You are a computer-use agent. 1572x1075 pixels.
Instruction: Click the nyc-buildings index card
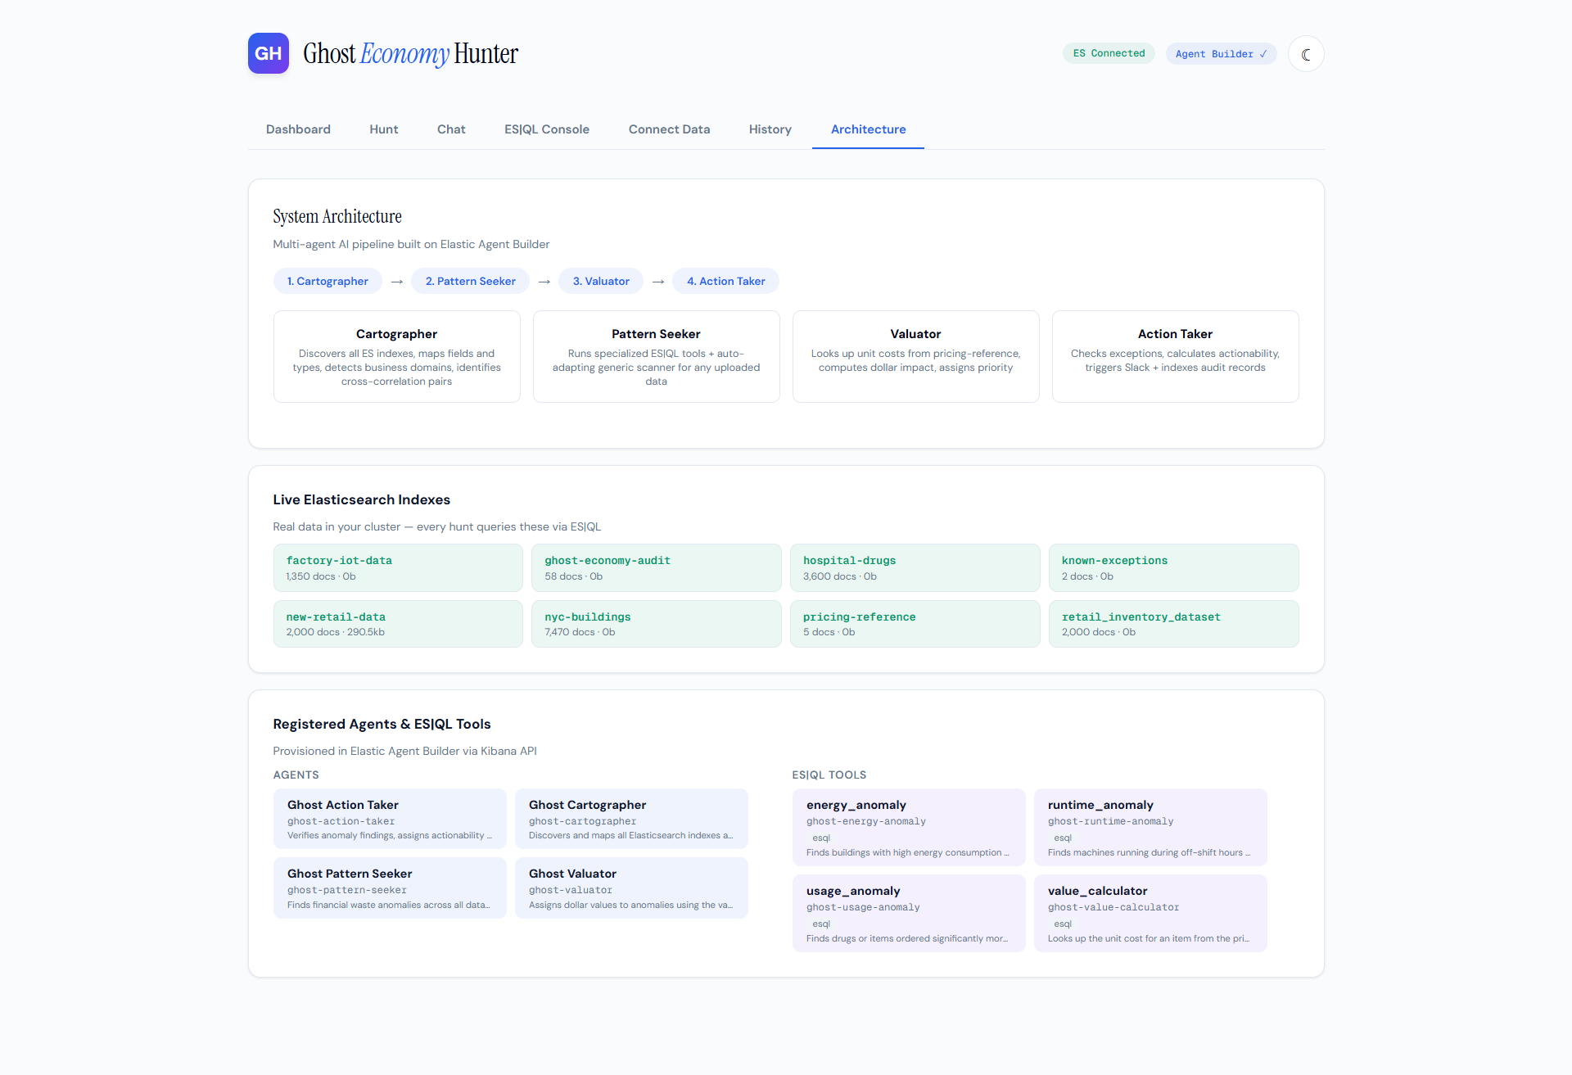click(656, 624)
